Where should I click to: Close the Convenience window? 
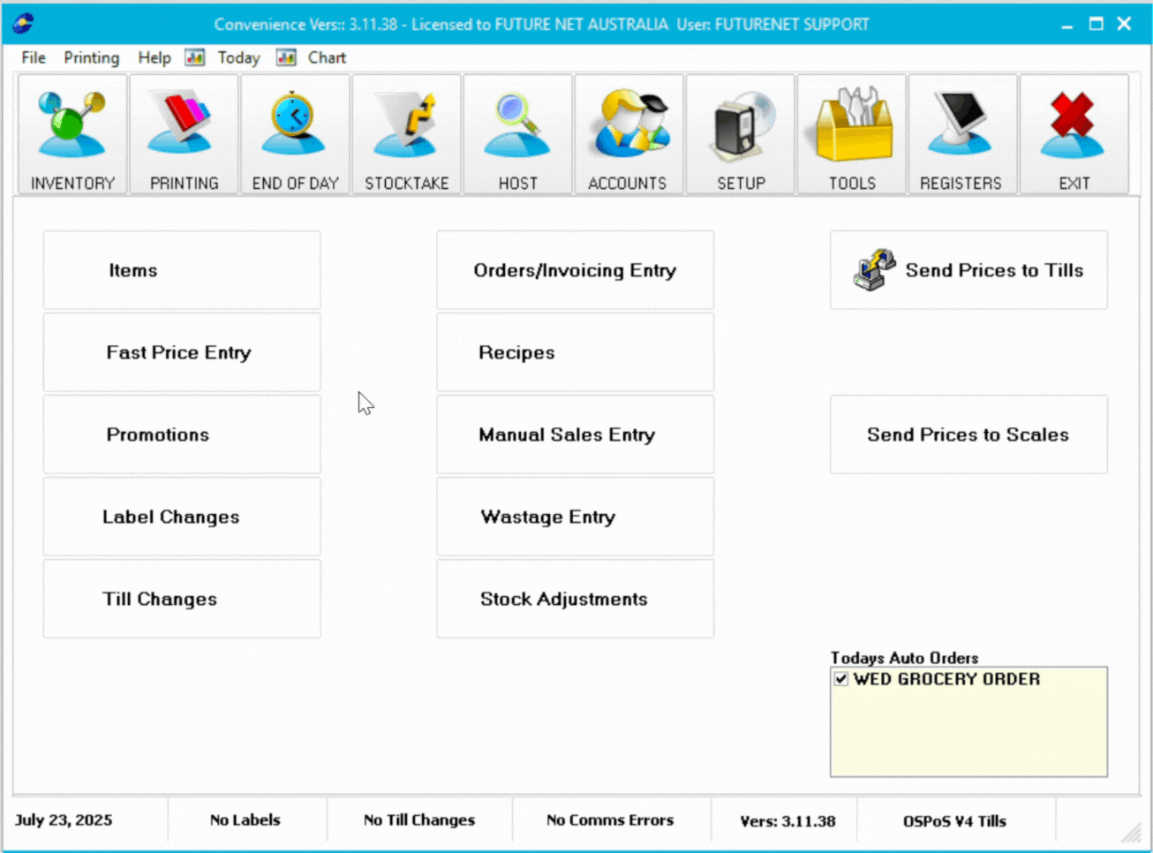click(x=1124, y=24)
